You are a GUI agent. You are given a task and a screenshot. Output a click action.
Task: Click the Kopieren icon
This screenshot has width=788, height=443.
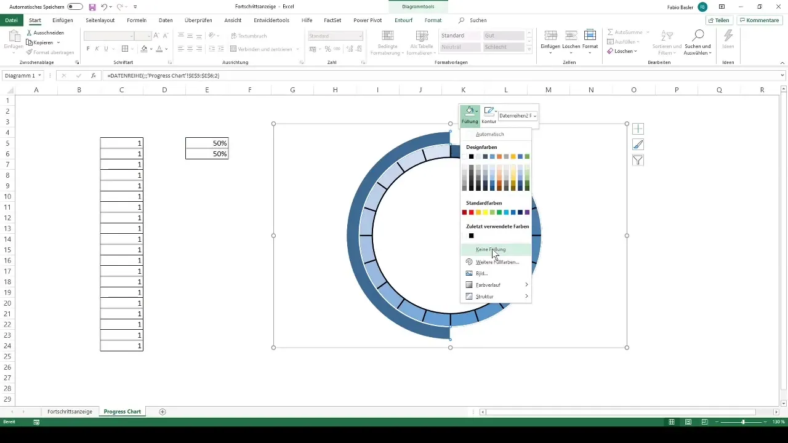30,42
